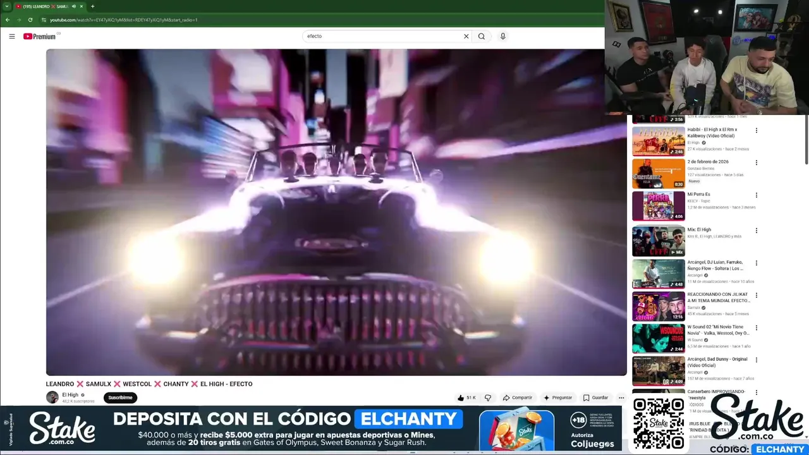Image resolution: width=809 pixels, height=455 pixels.
Task: Open the YouTube hamburger guide menu
Action: tap(11, 36)
